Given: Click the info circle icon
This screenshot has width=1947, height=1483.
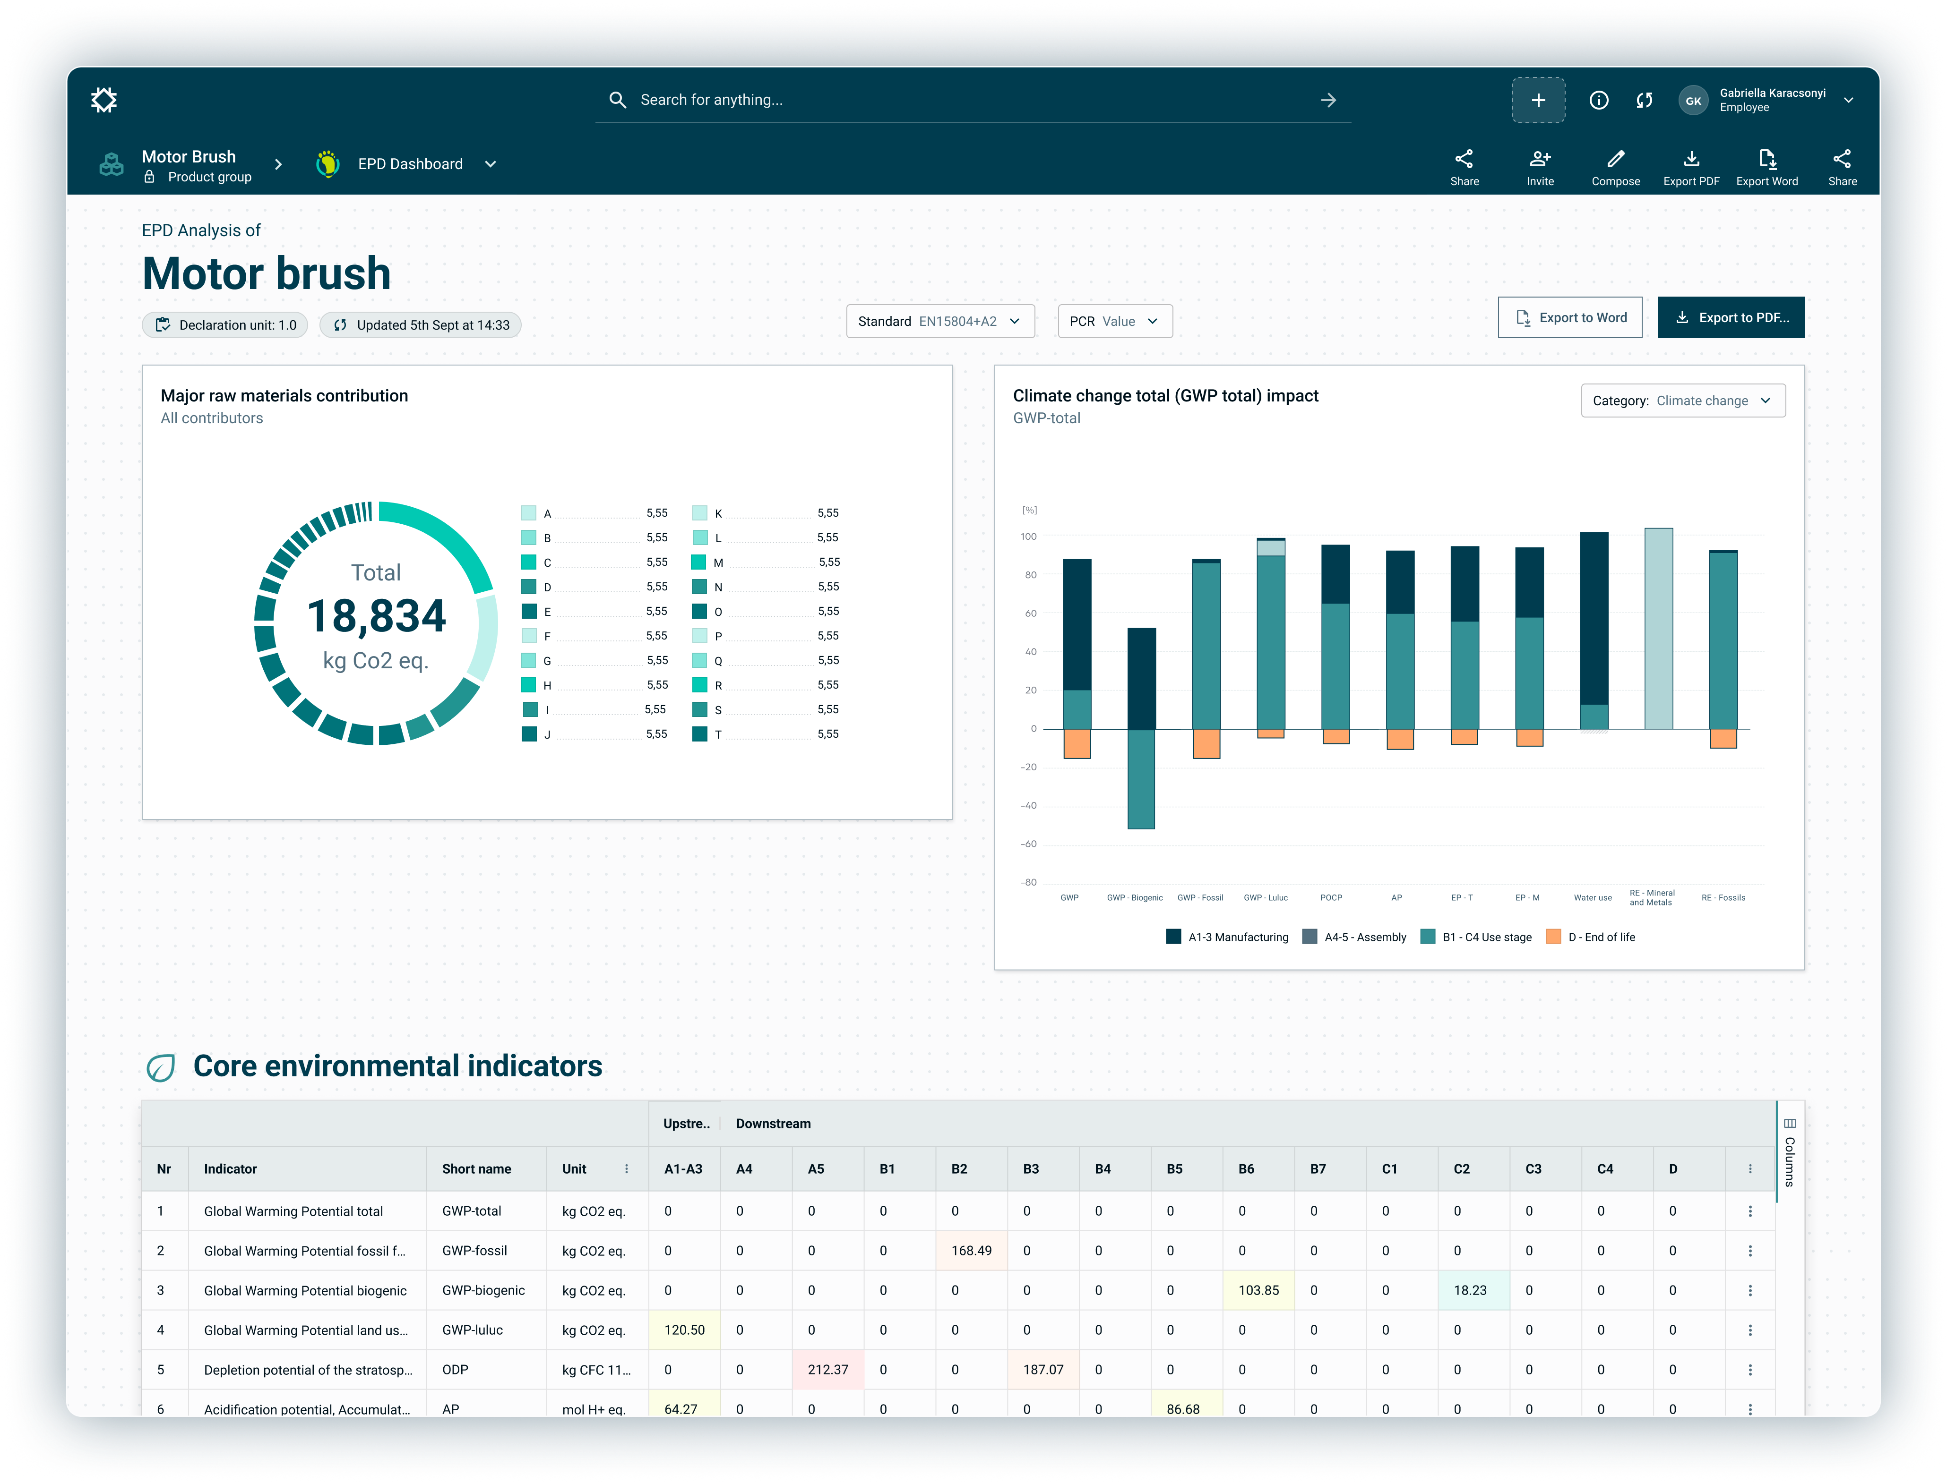Looking at the screenshot, I should click(x=1599, y=100).
